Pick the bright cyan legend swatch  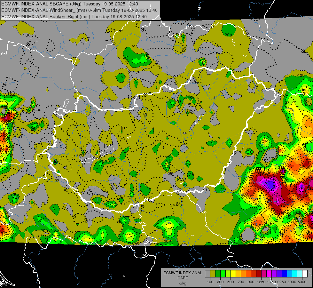[295, 274]
